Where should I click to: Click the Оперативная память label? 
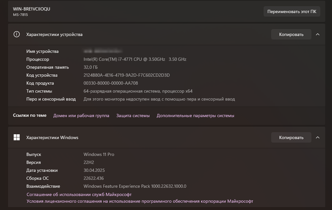(x=48, y=67)
